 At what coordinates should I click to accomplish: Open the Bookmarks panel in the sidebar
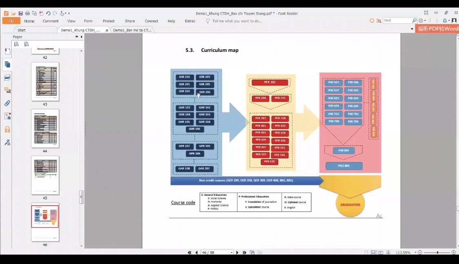click(7, 51)
